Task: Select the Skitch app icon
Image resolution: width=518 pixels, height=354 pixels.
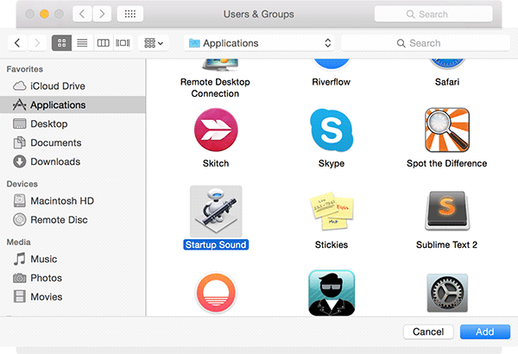Action: (216, 130)
